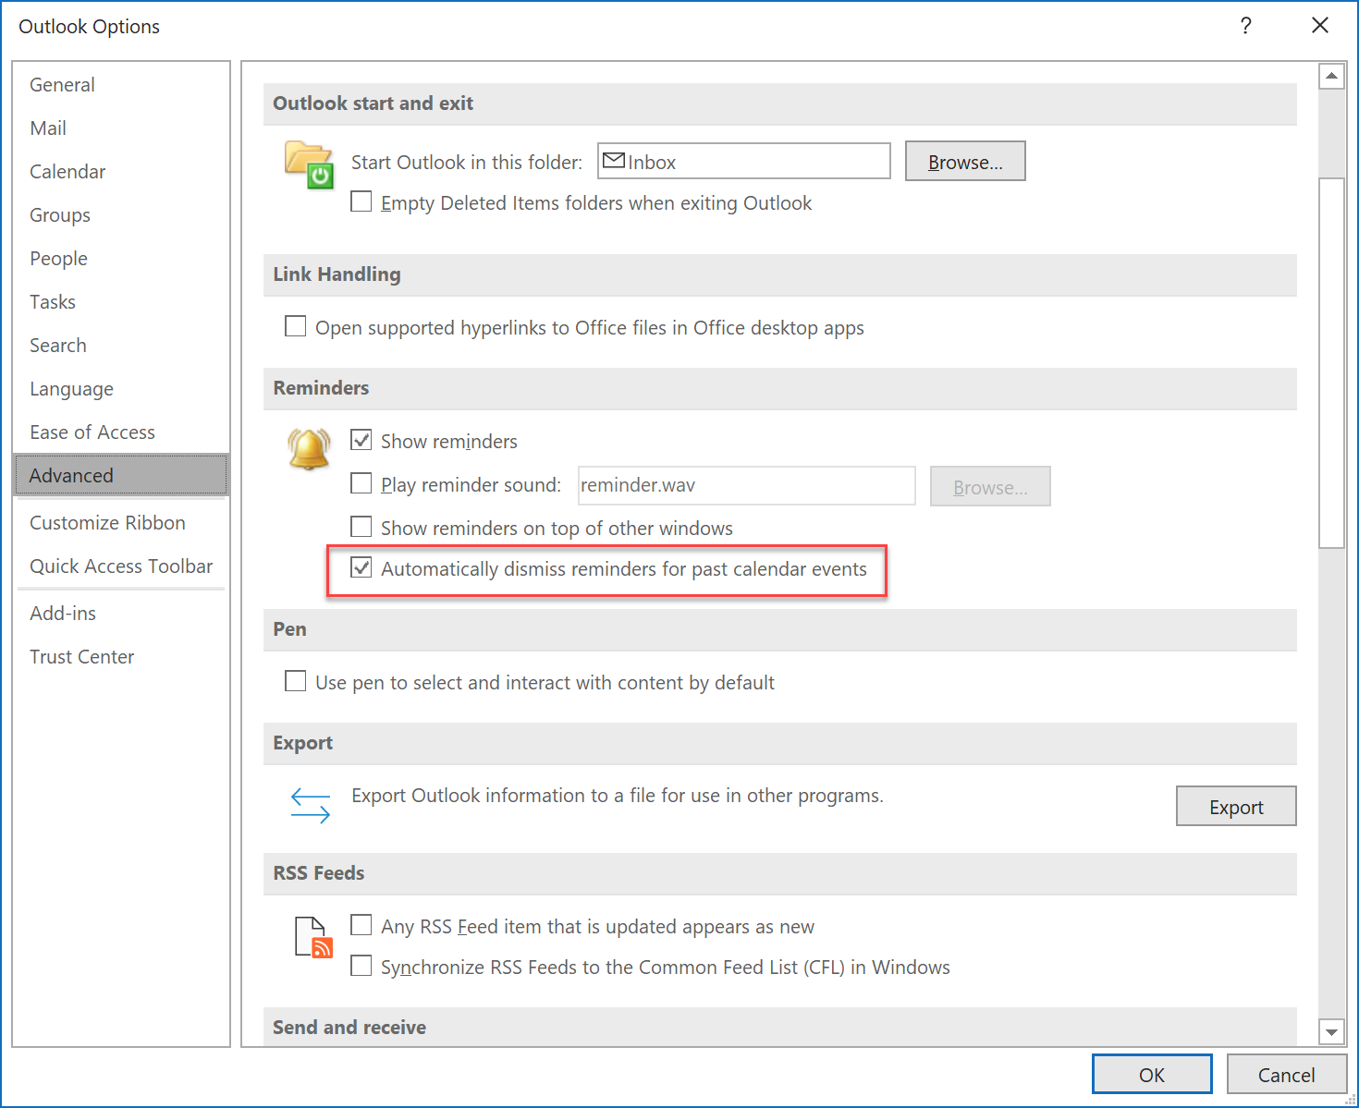Image resolution: width=1359 pixels, height=1108 pixels.
Task: Browse for the Outlook startup folder
Action: 964,162
